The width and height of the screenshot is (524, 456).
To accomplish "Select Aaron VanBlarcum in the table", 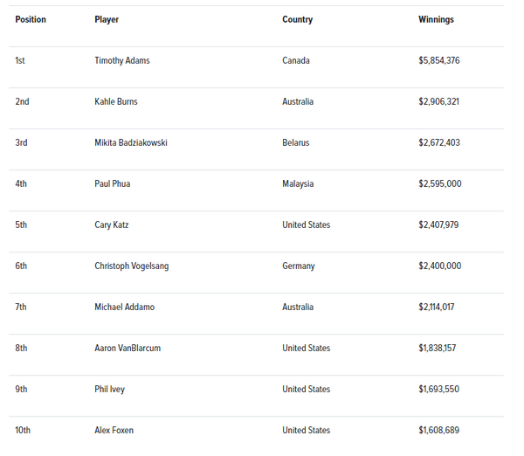I will tap(128, 348).
